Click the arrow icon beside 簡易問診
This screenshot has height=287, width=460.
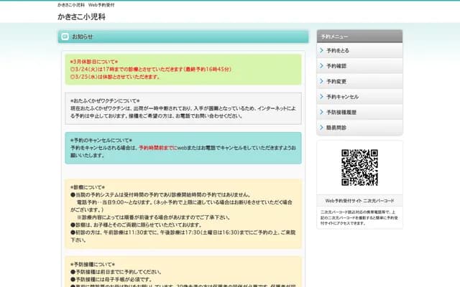click(x=321, y=128)
